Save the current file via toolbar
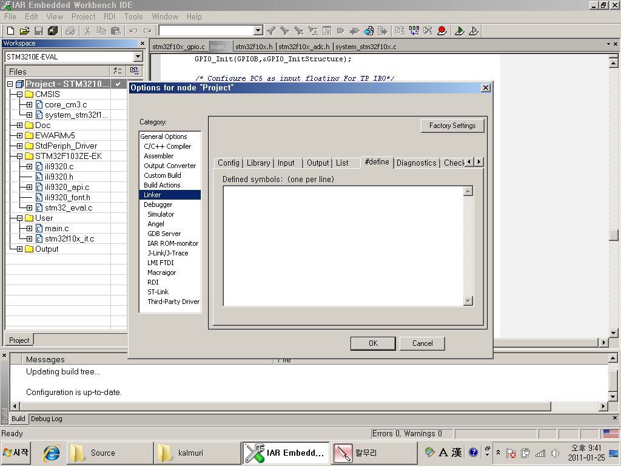Image resolution: width=621 pixels, height=466 pixels. (39, 31)
